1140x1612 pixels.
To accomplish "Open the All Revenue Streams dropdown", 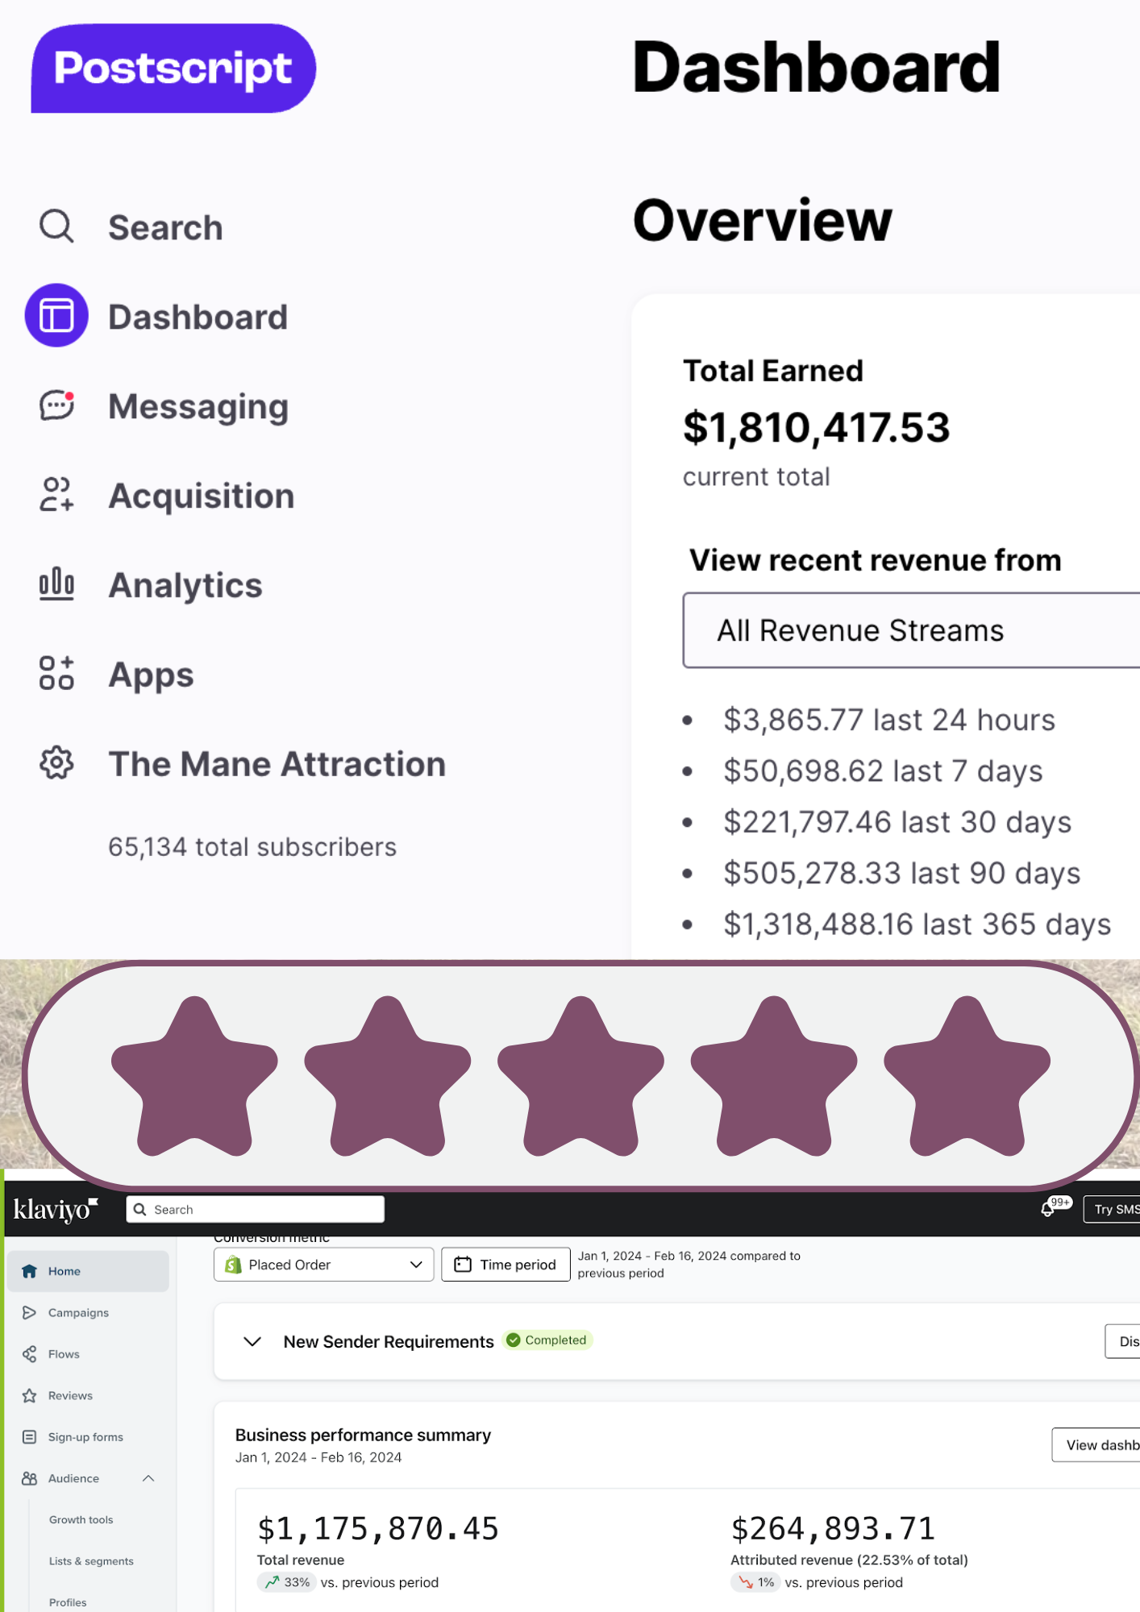I will (909, 630).
